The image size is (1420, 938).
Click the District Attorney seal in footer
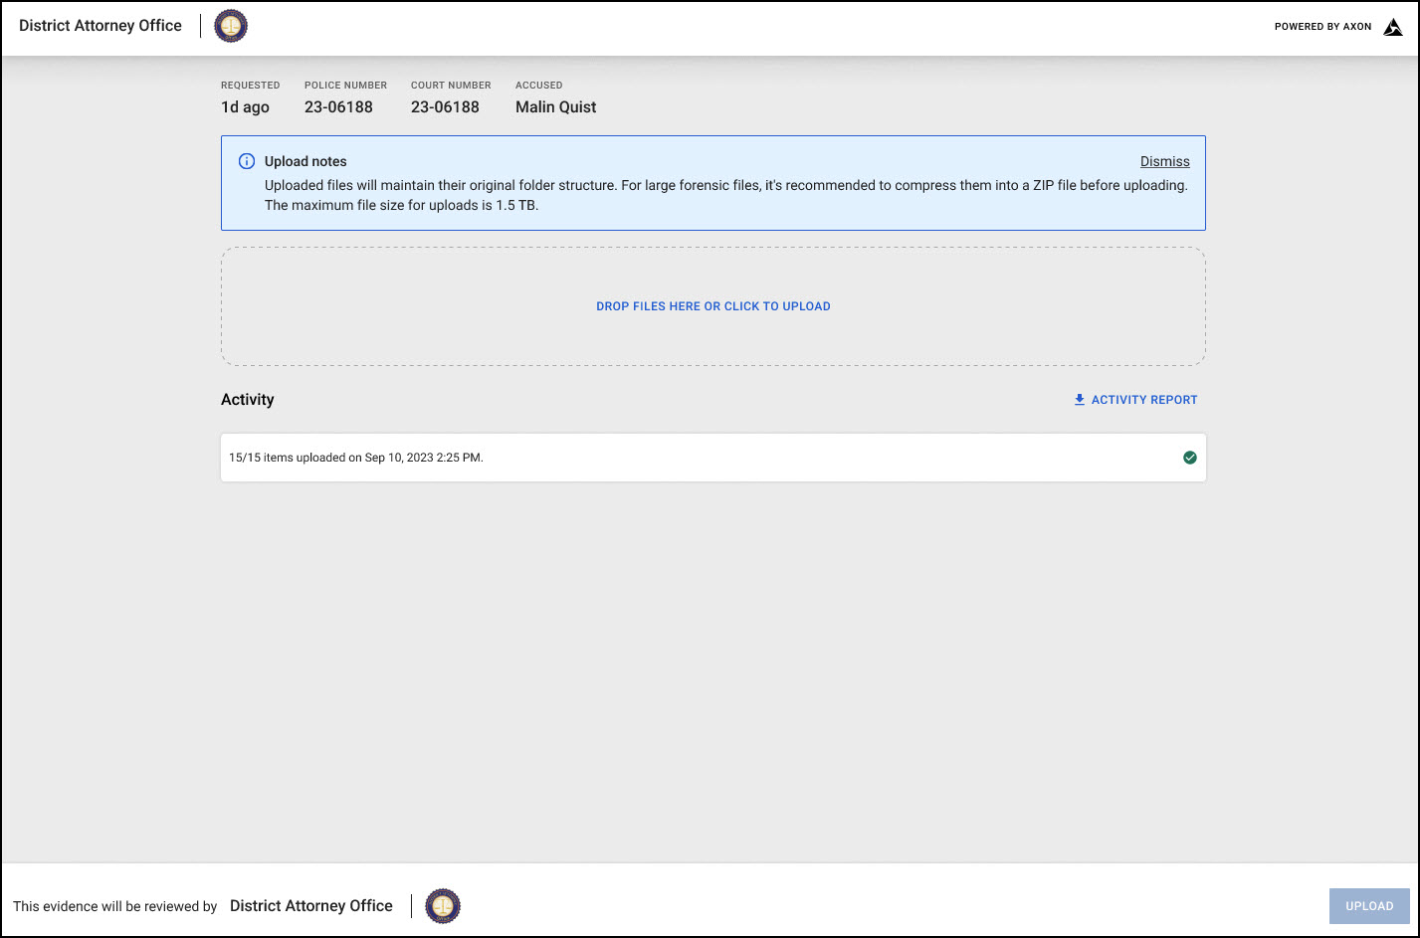[443, 906]
